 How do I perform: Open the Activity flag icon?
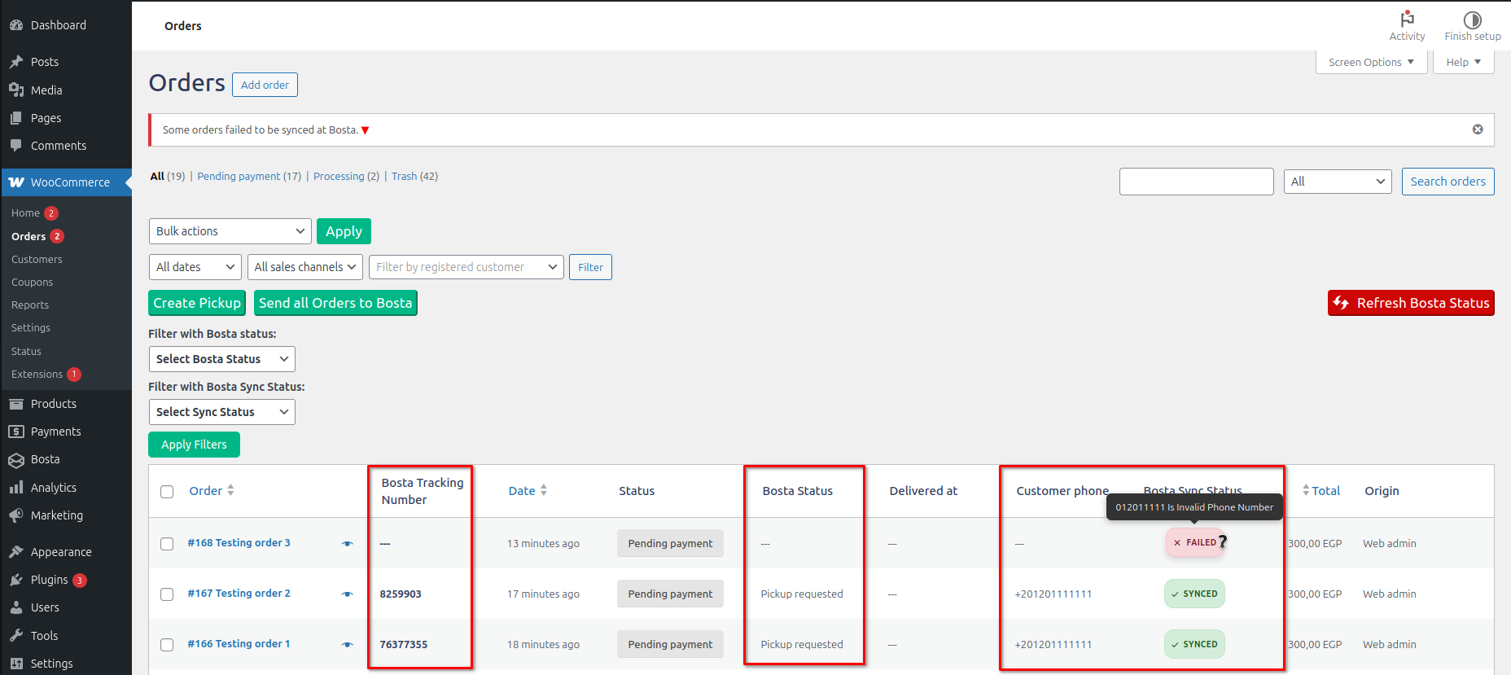click(x=1407, y=19)
